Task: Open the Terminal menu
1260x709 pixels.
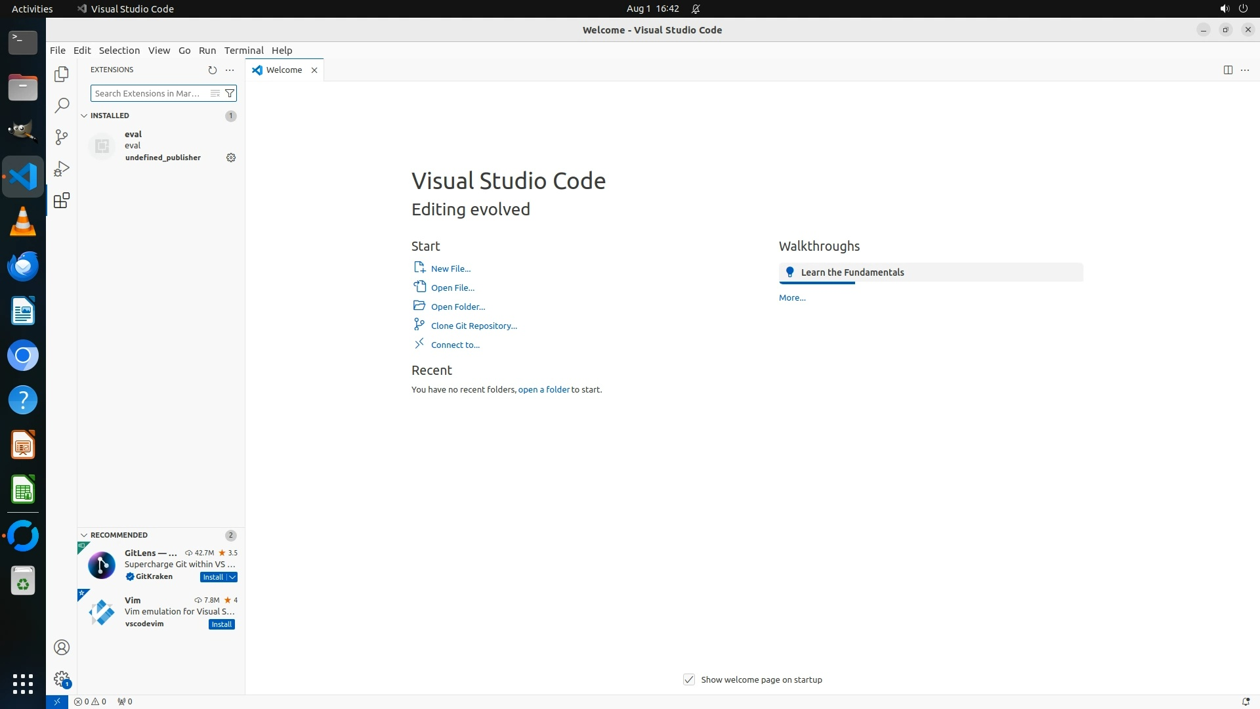Action: coord(243,51)
